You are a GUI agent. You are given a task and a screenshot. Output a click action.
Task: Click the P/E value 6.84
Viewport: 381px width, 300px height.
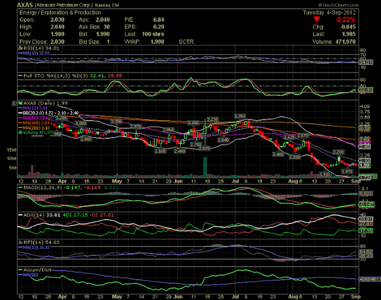[159, 20]
